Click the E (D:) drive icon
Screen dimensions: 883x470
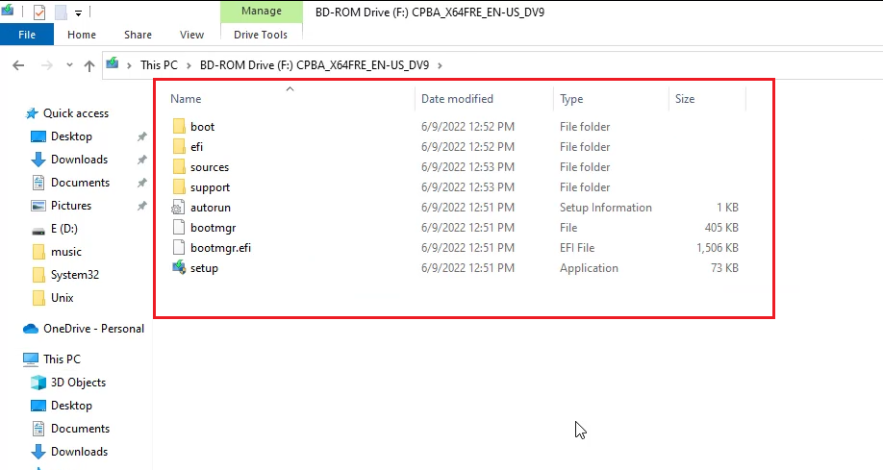[38, 231]
